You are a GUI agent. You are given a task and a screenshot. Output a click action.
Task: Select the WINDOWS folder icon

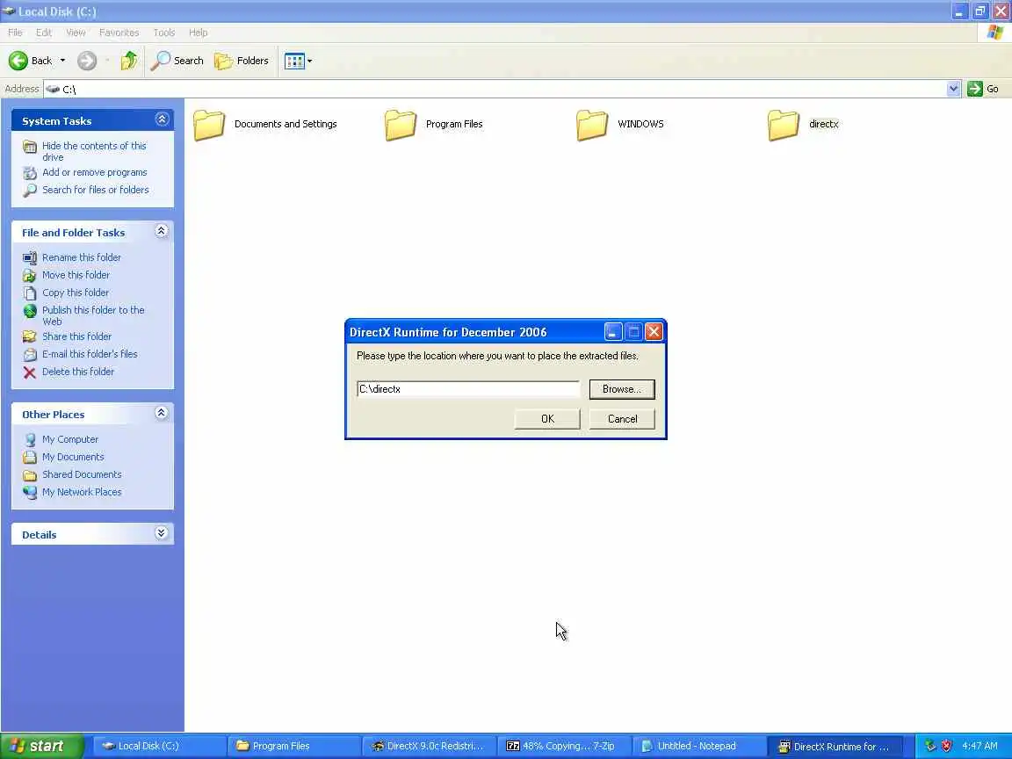(592, 125)
